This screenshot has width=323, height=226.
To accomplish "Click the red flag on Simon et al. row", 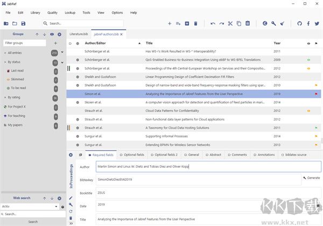I will point(316,93).
